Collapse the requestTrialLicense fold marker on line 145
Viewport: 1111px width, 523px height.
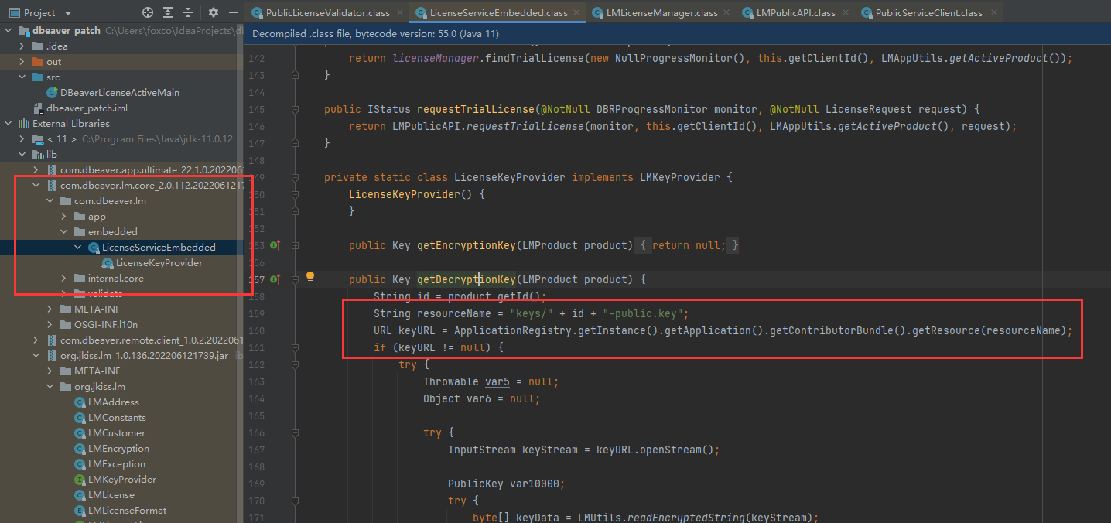pos(295,109)
